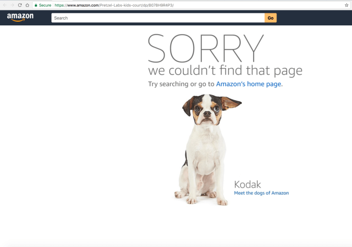The image size is (352, 247).
Task: Follow the Meet the dogs of Amazon link
Action: click(261, 193)
